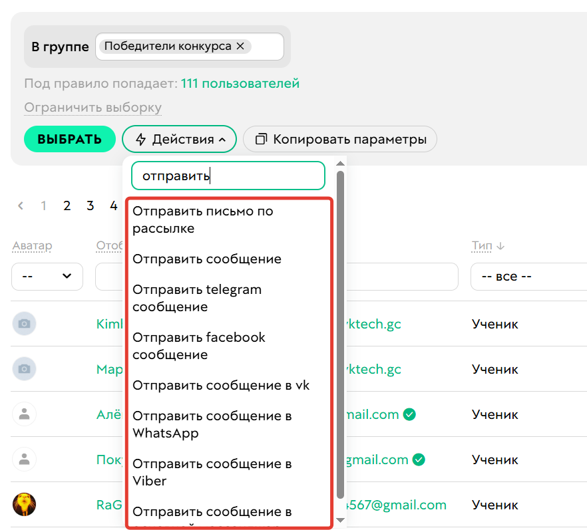Open the avatar filter dropdown showing --
Screen dimensions: 587x530
pos(47,276)
